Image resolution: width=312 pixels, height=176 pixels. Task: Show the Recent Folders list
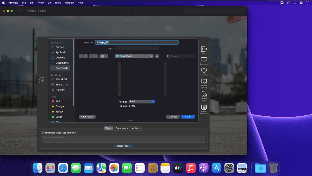point(204,83)
